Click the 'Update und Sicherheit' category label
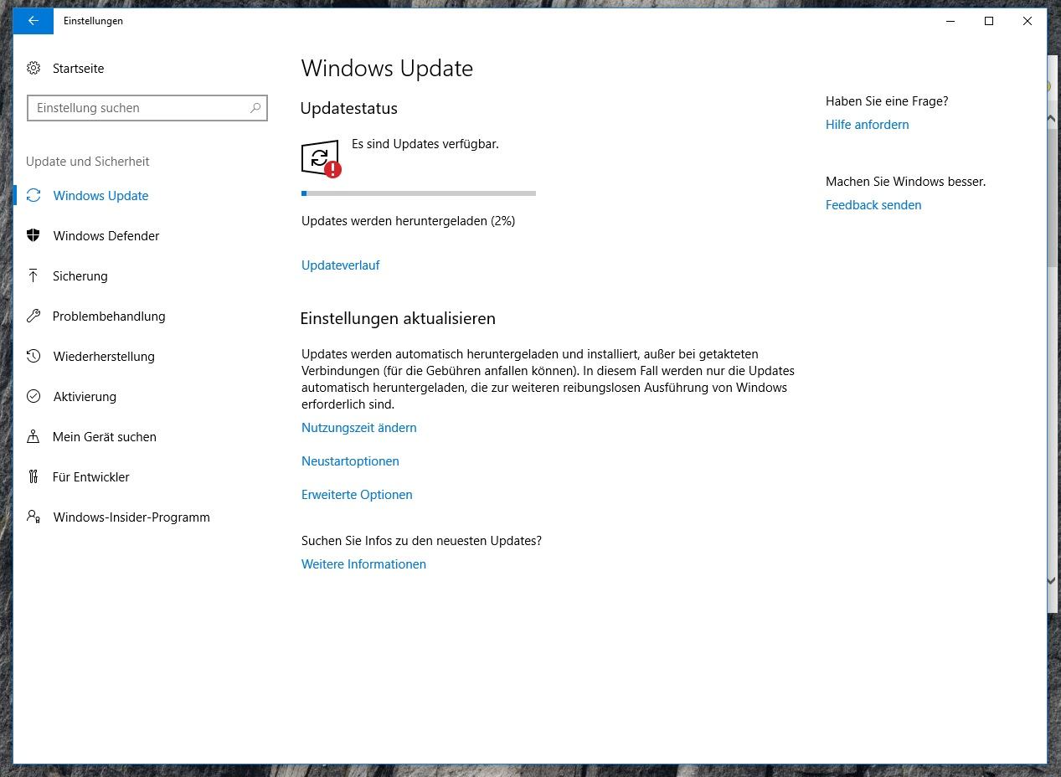The width and height of the screenshot is (1061, 777). 88,162
